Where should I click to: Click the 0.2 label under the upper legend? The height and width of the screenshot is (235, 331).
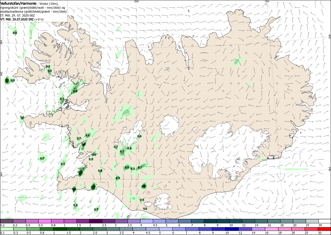click(x=3, y=225)
